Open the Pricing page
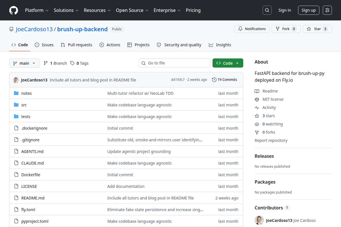Viewport: 341px width, 227px height. pyautogui.click(x=193, y=10)
